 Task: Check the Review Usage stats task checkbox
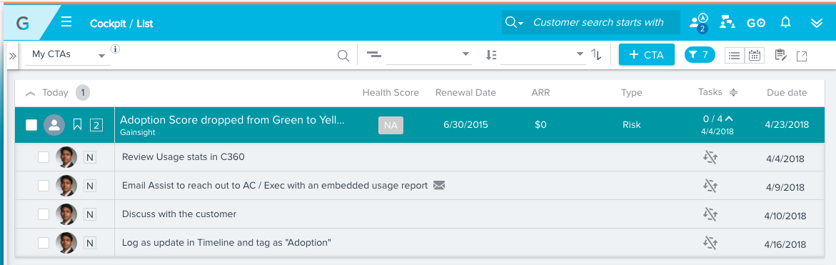pos(44,156)
